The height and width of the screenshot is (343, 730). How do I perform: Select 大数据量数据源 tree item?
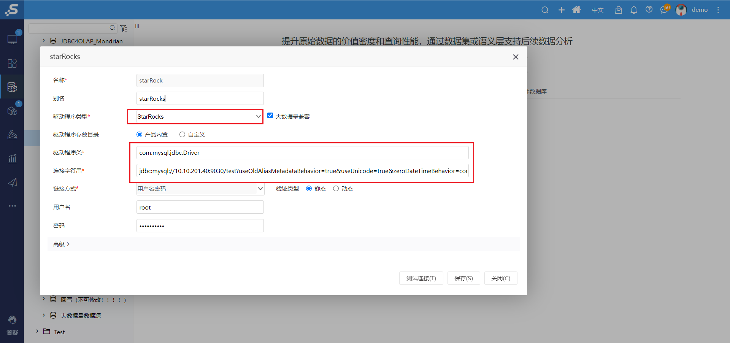pos(81,316)
